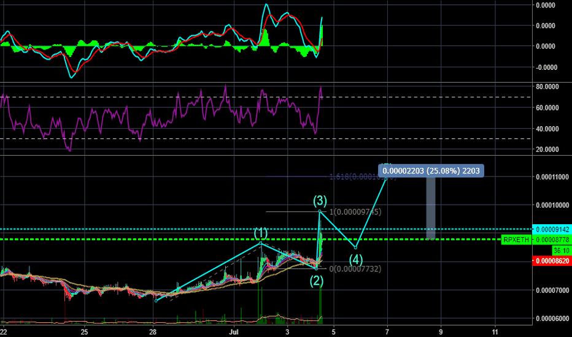Click the 1.618 Fibonacci extension label

pos(363,177)
